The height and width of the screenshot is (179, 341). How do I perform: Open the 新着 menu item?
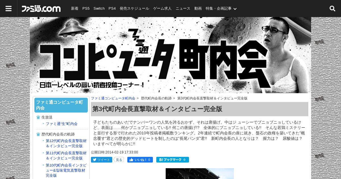click(75, 9)
